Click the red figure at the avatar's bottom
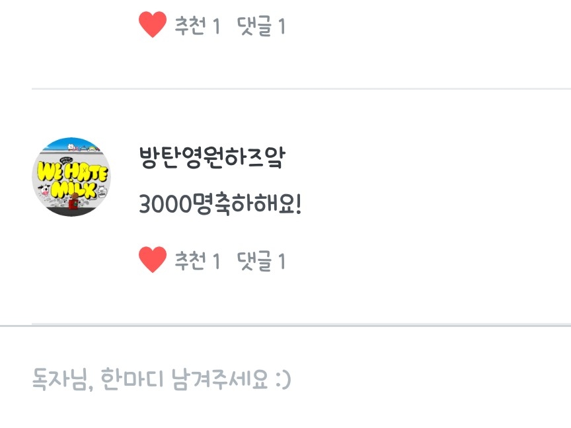 74,202
